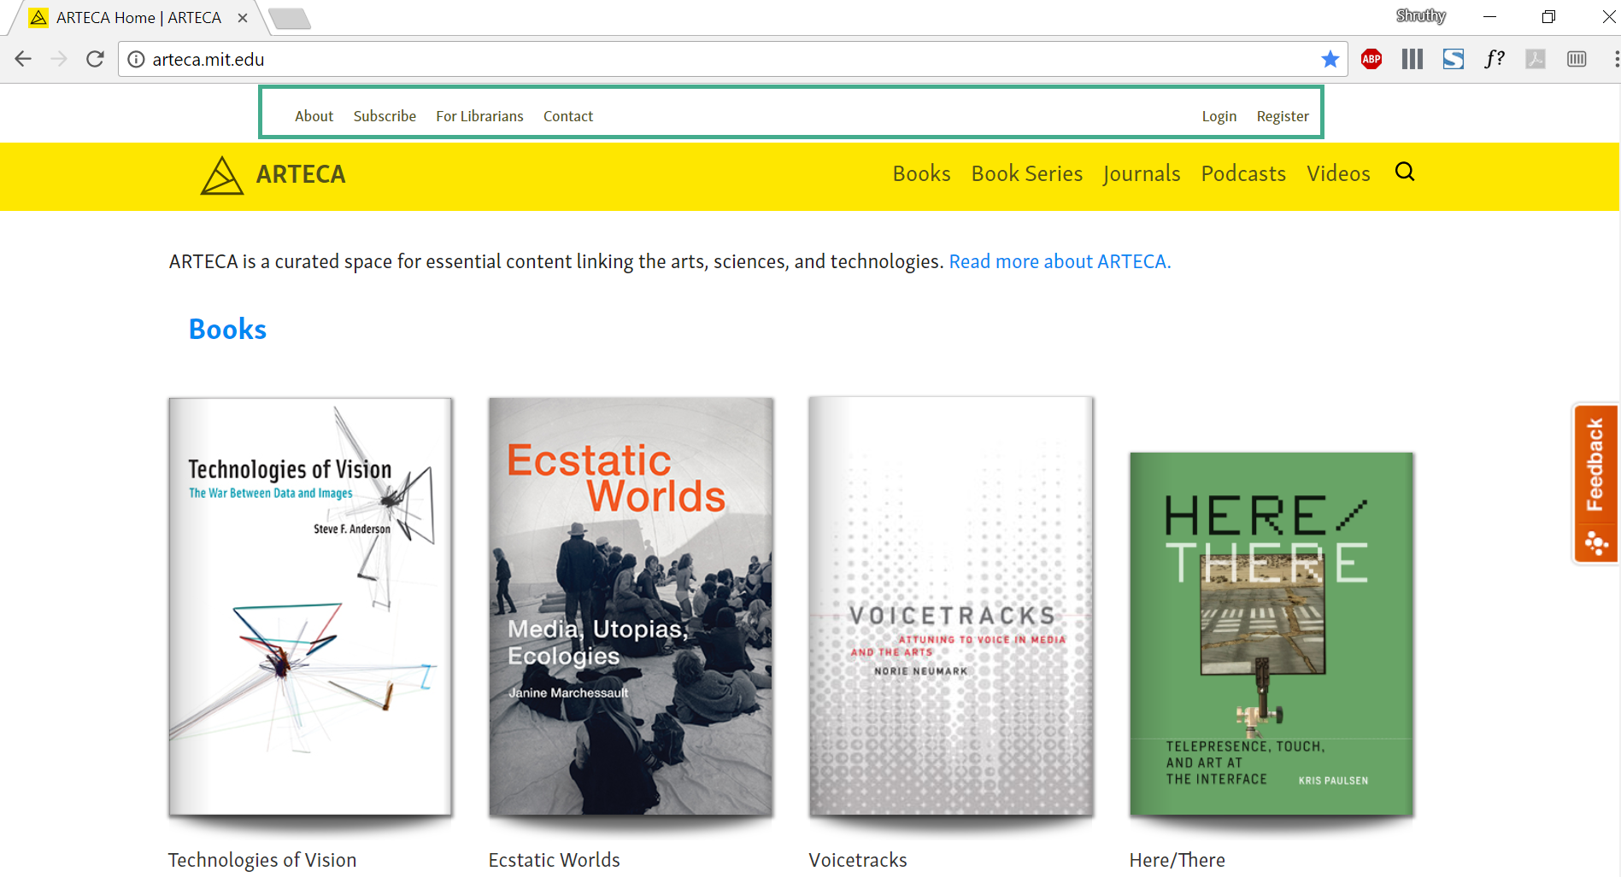Viewport: 1621px width, 877px height.
Task: Open the Books navigation menu item
Action: (921, 173)
